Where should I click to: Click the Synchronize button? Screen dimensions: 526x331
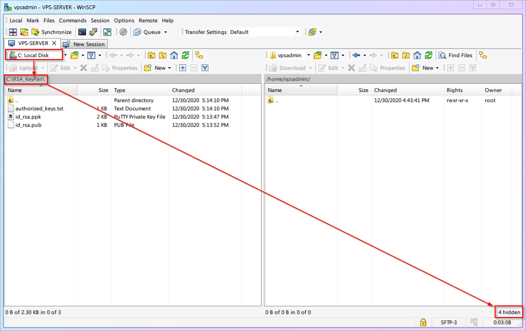click(51, 32)
